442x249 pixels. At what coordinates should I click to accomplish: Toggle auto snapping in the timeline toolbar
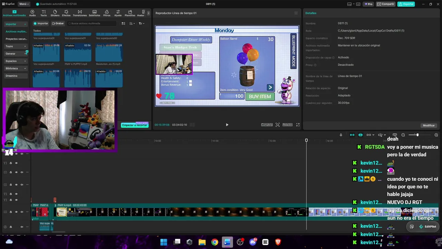coord(361,135)
